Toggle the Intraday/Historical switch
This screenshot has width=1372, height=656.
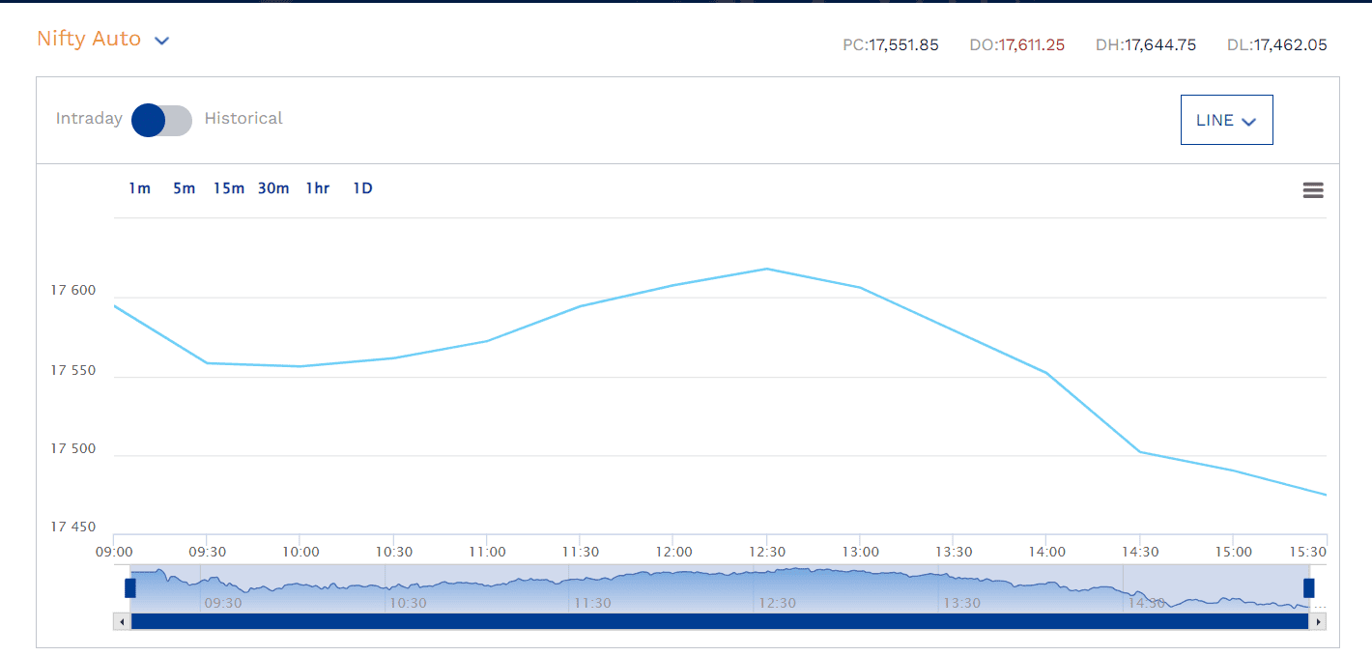pyautogui.click(x=162, y=120)
